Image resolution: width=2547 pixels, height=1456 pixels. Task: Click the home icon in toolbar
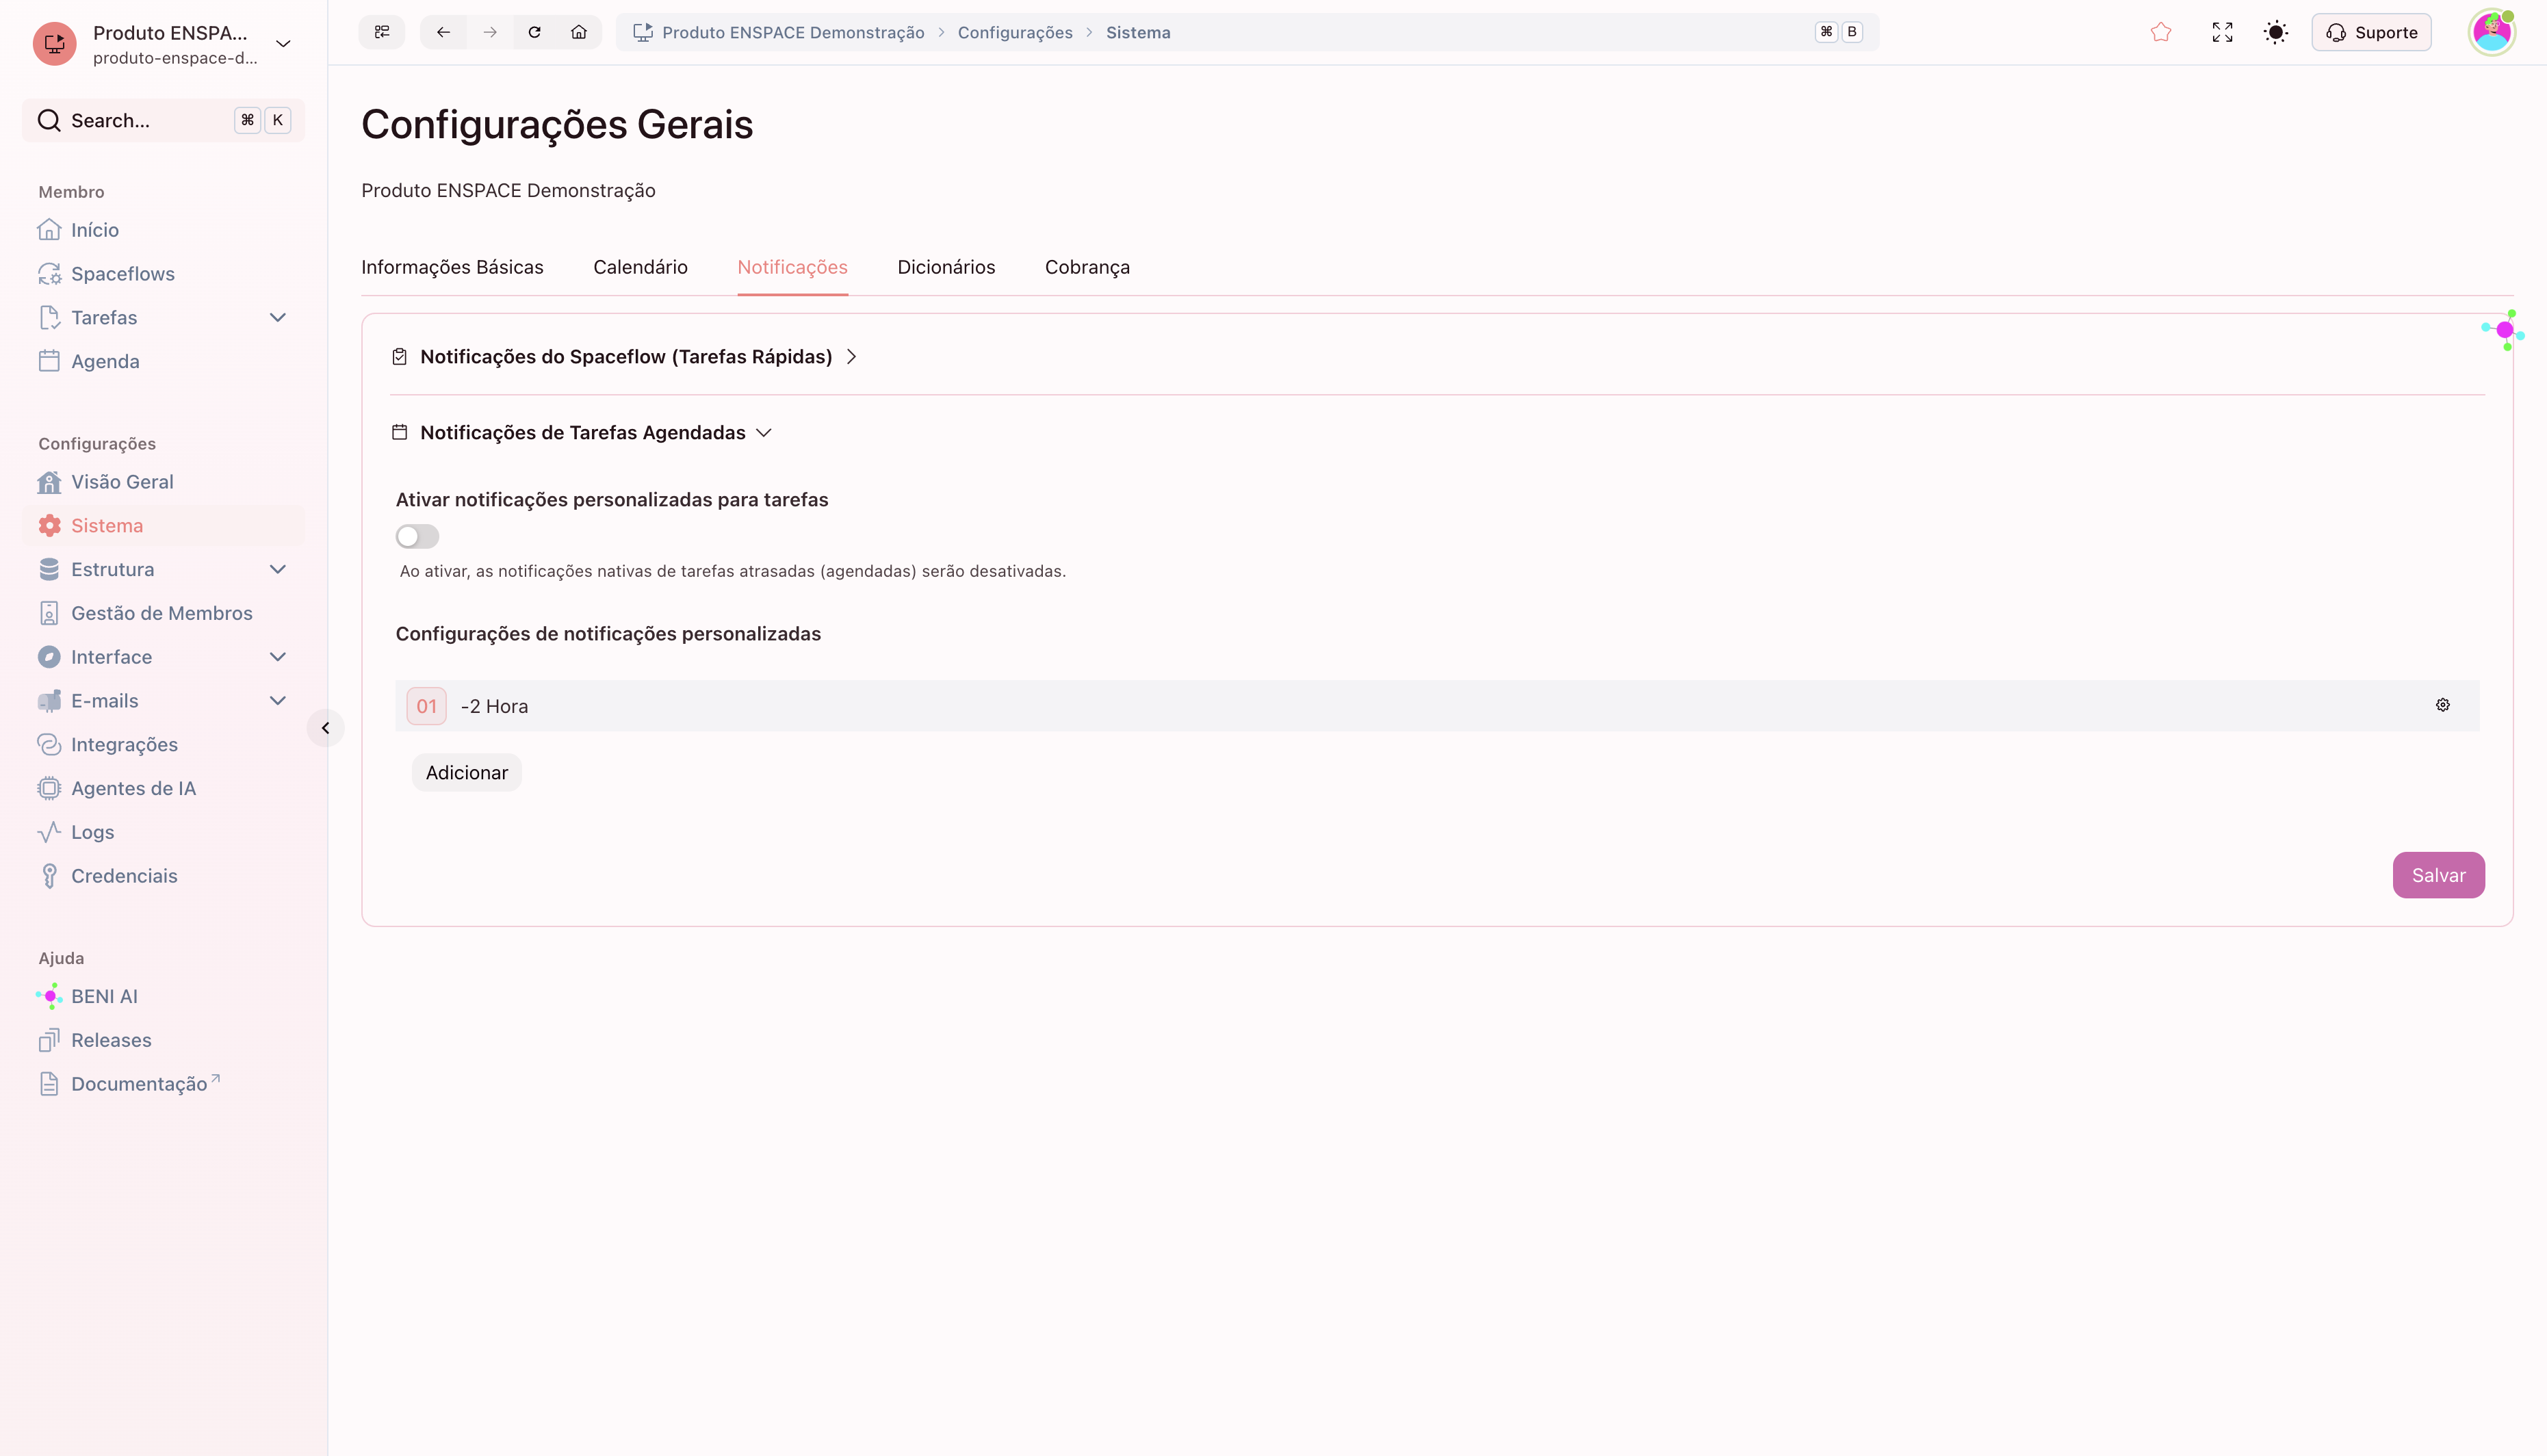[x=579, y=32]
